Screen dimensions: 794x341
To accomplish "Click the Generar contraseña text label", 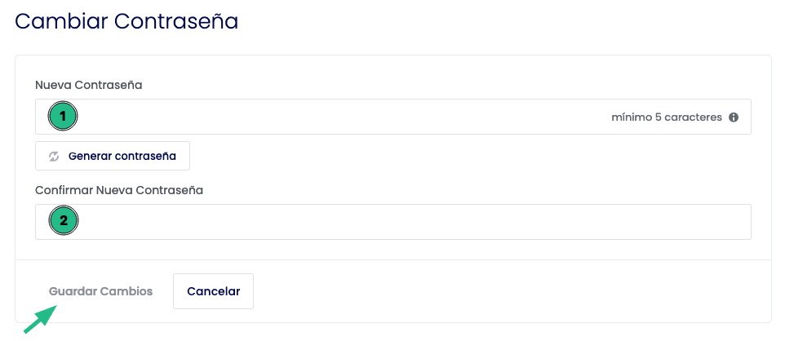I will (x=122, y=157).
